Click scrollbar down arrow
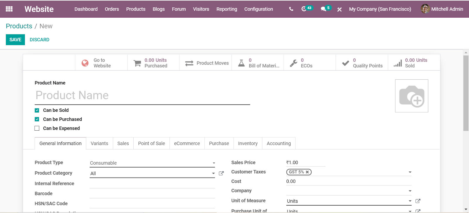469x213 pixels. (466, 210)
